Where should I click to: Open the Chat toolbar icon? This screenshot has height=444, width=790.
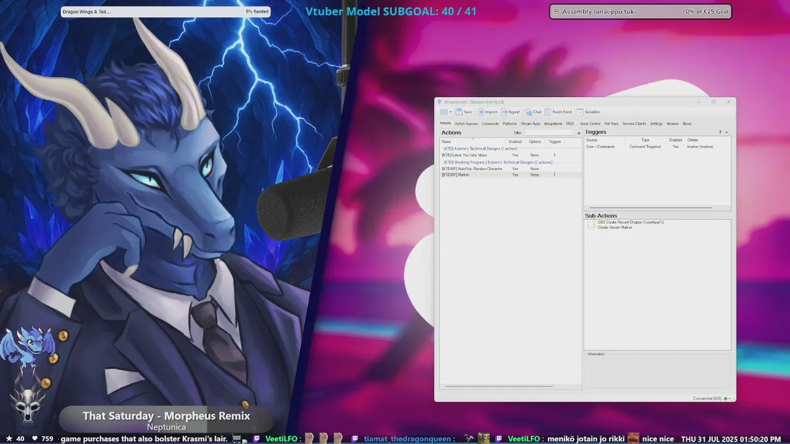[528, 112]
